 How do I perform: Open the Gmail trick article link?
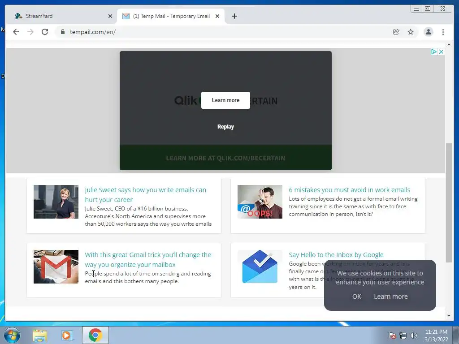click(148, 259)
